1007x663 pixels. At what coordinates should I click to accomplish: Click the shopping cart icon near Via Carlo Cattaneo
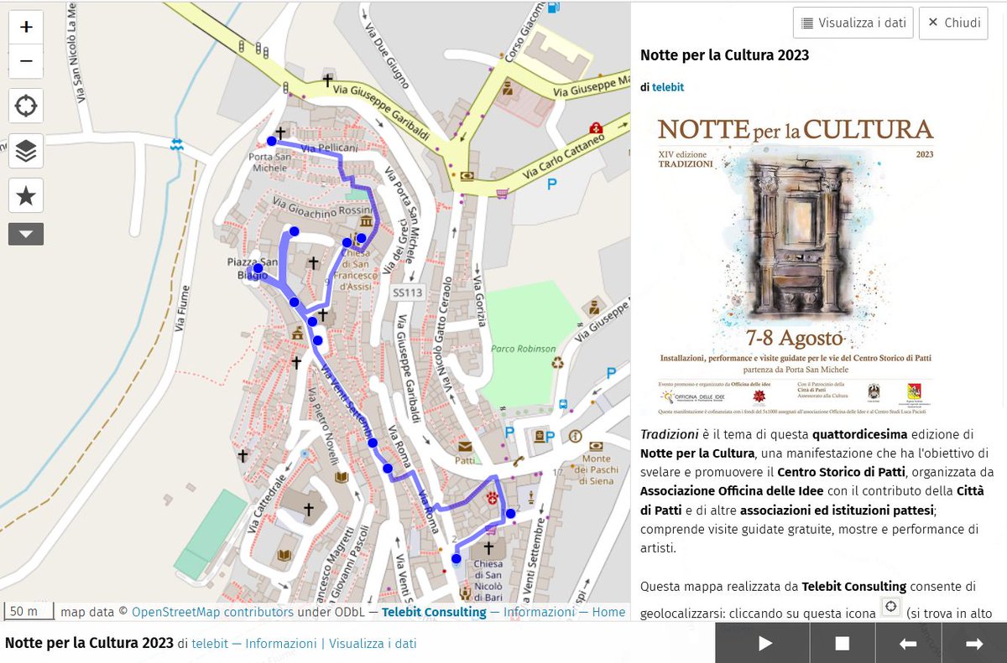click(x=502, y=194)
